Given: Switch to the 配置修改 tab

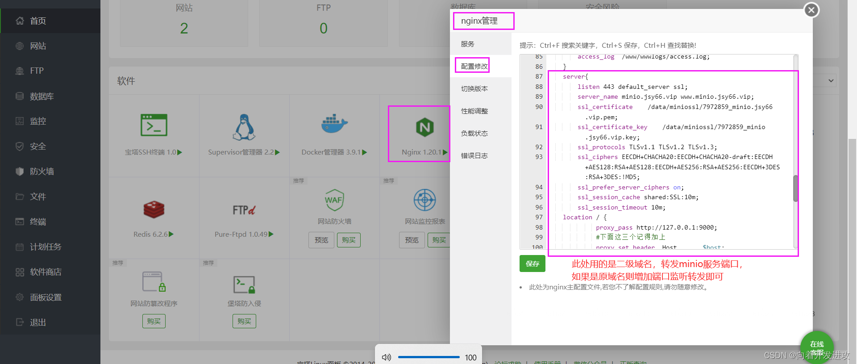Looking at the screenshot, I should pyautogui.click(x=481, y=66).
